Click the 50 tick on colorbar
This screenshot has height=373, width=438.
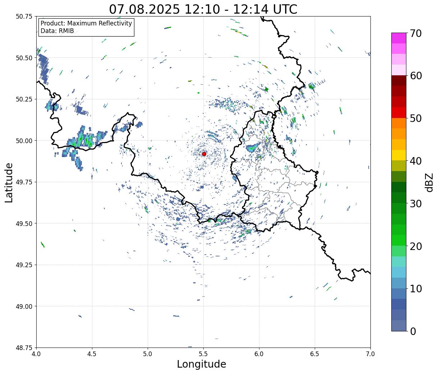(x=416, y=118)
